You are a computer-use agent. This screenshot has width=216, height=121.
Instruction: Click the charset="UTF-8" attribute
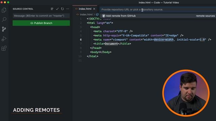pyautogui.click(x=115, y=31)
